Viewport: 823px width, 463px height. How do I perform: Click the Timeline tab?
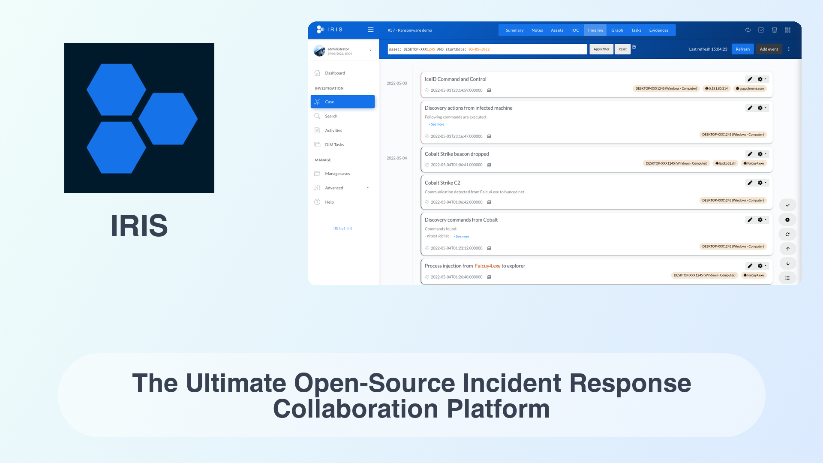click(595, 30)
